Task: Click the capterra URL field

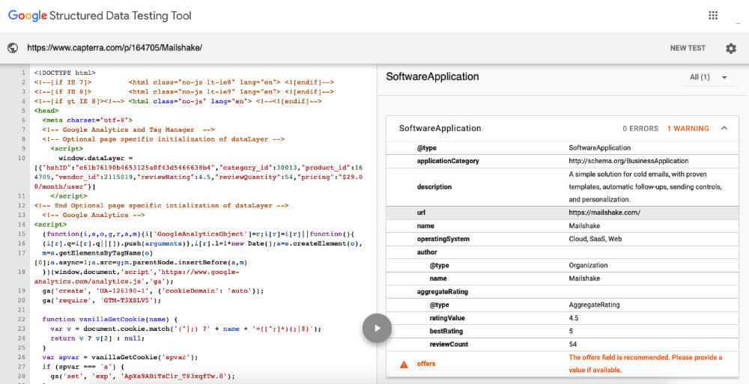Action: point(115,48)
